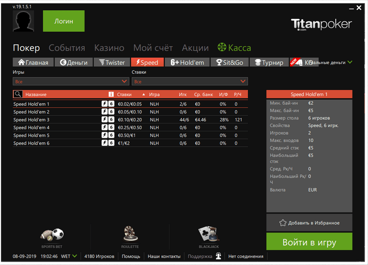Sort by the Игра column header
The width and height of the screenshot is (368, 265).
click(154, 95)
